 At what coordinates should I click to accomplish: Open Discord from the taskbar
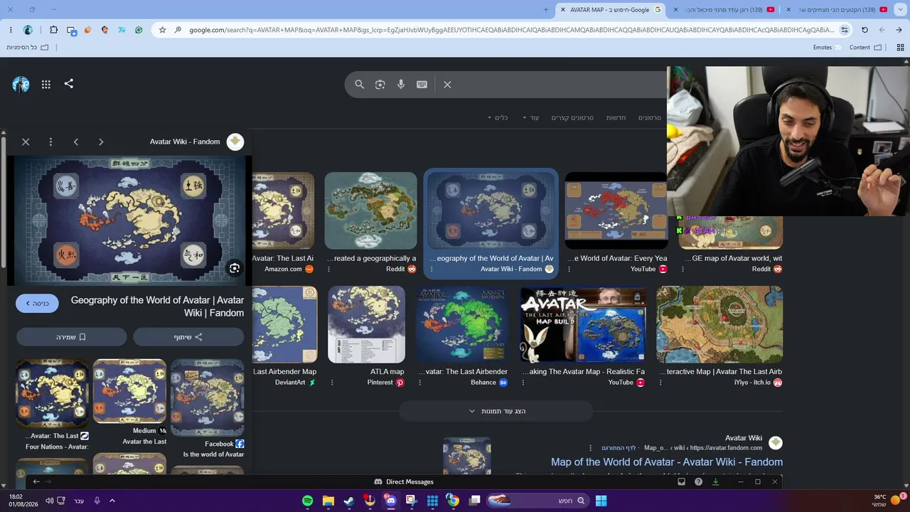click(x=390, y=501)
